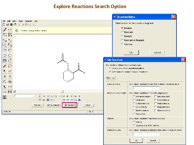The height and width of the screenshot is (145, 194).
Task: Click the editor horizontal scrollbar left arrow
Action: click(14, 91)
